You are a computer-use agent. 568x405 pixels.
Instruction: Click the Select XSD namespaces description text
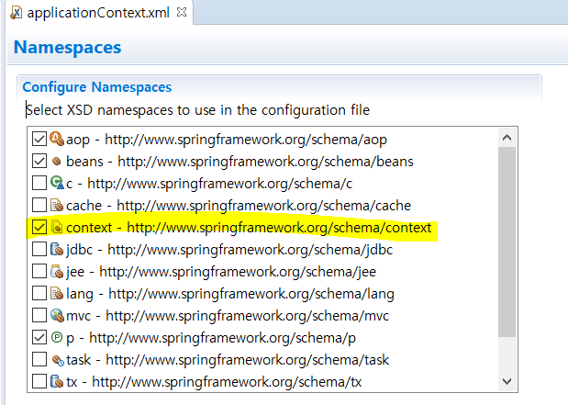coord(198,110)
